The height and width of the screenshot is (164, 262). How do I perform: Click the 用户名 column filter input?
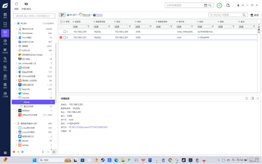(x=183, y=27)
